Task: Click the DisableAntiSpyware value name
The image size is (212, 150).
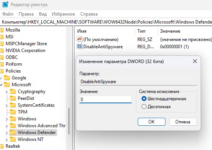Action: [x=103, y=46]
